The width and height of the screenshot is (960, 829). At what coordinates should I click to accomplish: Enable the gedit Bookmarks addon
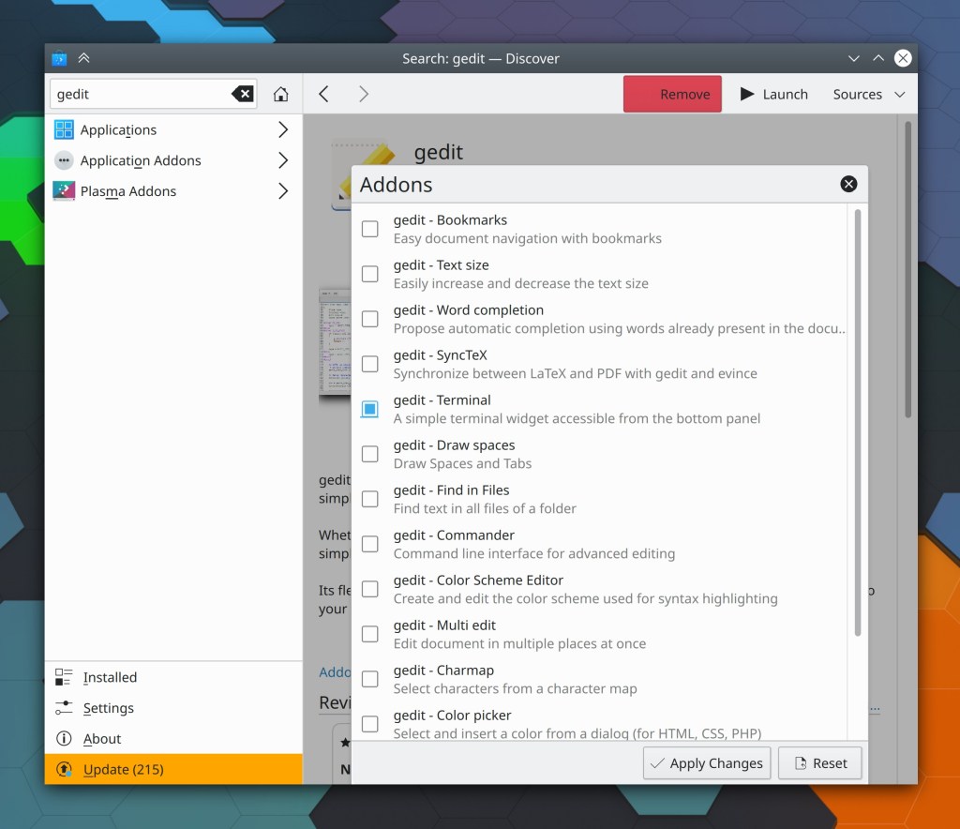370,229
